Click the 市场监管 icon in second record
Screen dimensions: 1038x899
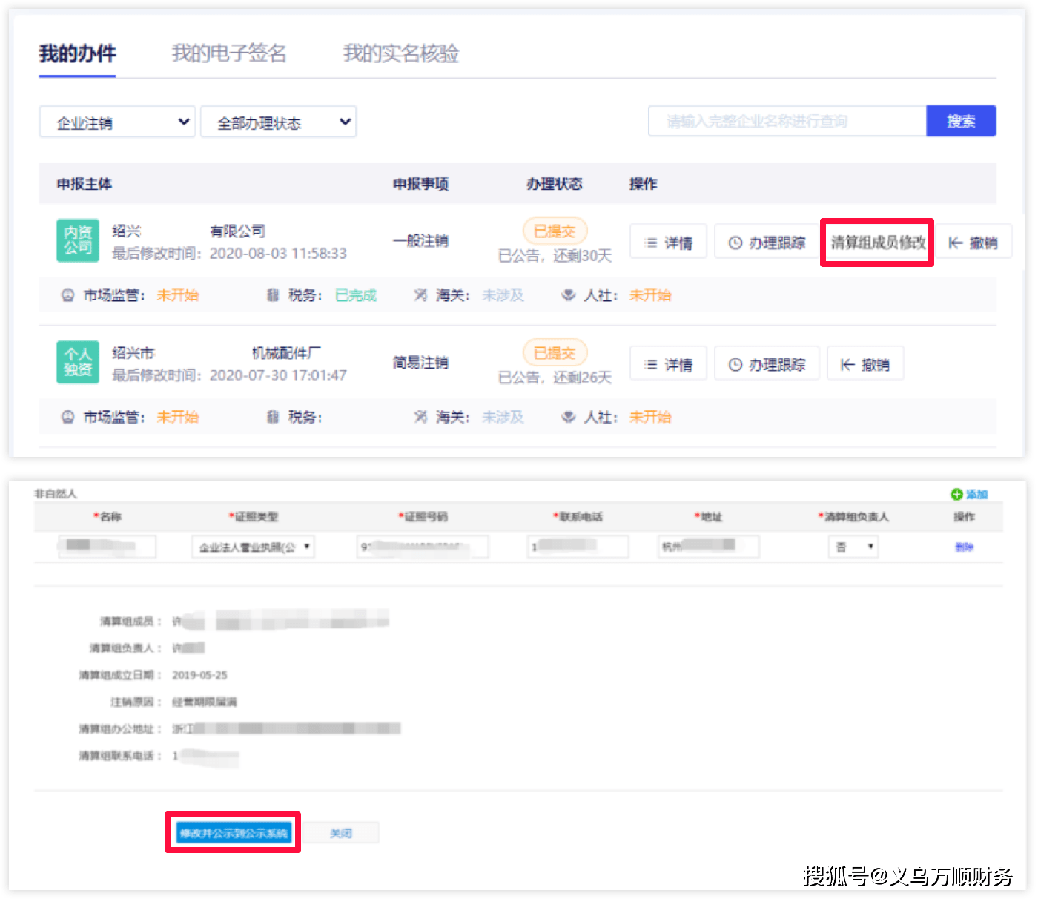(67, 417)
